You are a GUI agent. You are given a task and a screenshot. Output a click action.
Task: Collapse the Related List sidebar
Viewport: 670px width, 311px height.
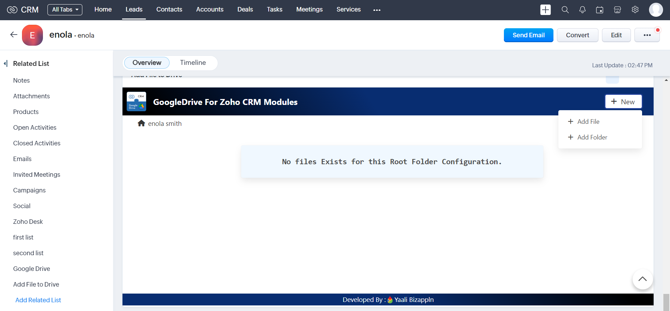[x=6, y=63]
